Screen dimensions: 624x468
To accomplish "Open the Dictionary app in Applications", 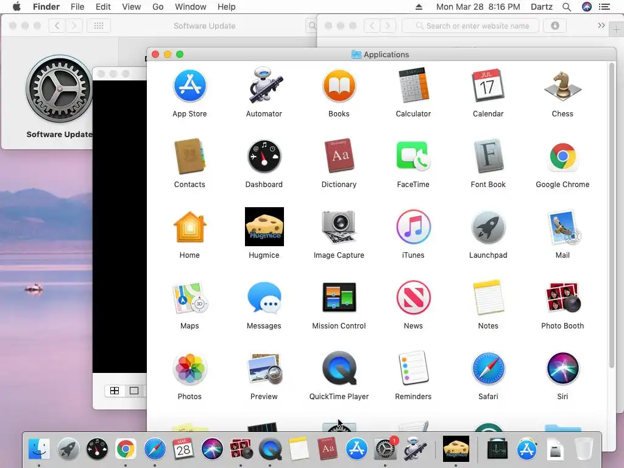I will [x=339, y=157].
